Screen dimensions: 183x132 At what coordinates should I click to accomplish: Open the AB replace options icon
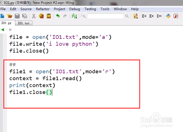[x=135, y=16]
